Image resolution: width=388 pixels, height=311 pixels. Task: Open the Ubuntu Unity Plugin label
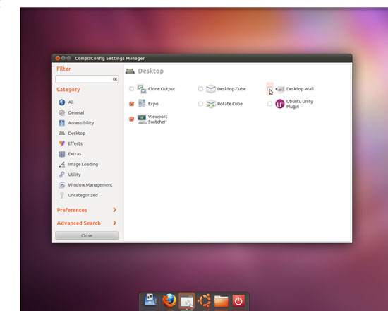click(299, 104)
